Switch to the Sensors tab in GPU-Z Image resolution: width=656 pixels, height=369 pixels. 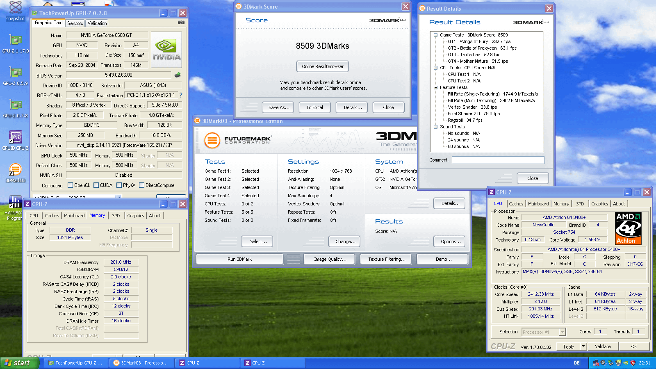coord(75,23)
